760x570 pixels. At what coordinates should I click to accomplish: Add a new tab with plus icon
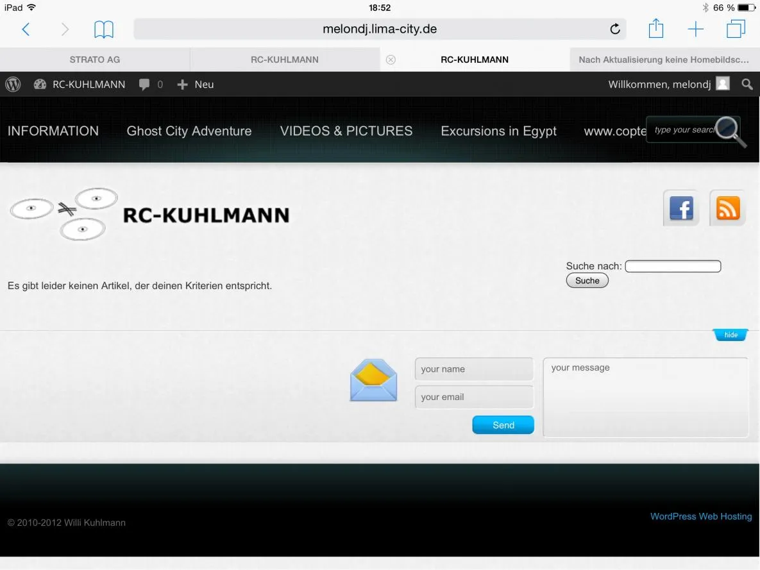(x=695, y=29)
